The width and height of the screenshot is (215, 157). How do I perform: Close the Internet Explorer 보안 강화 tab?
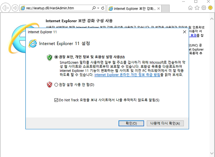pyautogui.click(x=159, y=8)
